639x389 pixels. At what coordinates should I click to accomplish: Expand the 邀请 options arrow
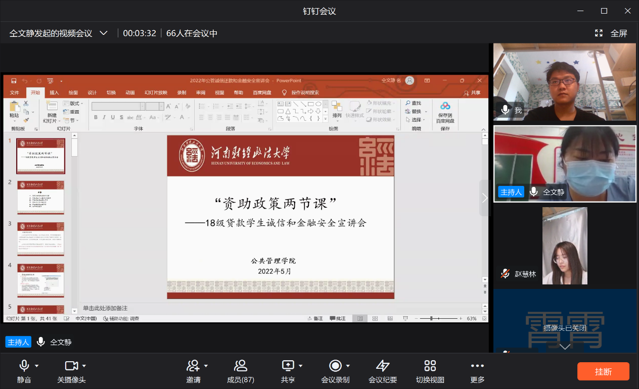(x=205, y=366)
